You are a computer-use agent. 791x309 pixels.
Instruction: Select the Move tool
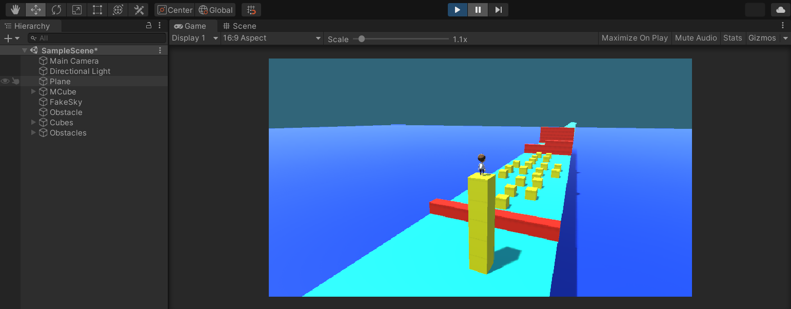pyautogui.click(x=35, y=9)
